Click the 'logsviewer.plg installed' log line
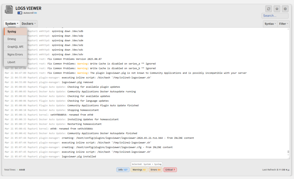294x179 pixels. [x=50, y=156]
